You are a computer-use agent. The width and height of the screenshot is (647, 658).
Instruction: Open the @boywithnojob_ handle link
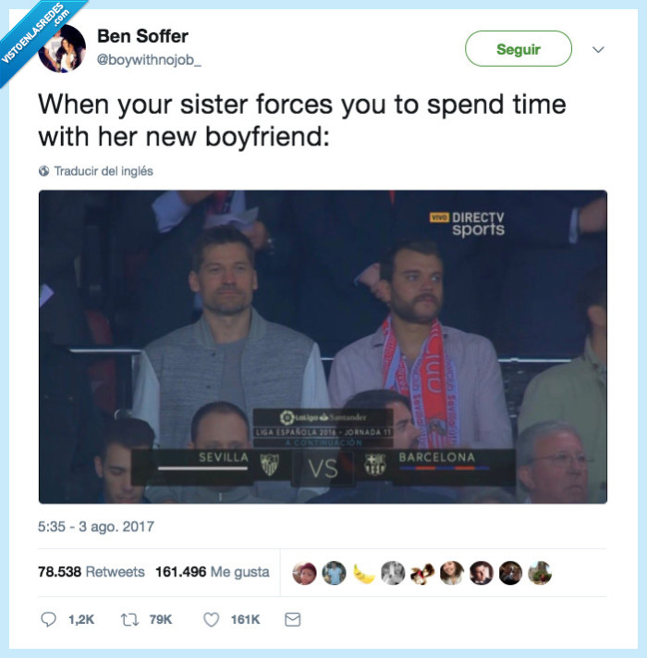[149, 60]
